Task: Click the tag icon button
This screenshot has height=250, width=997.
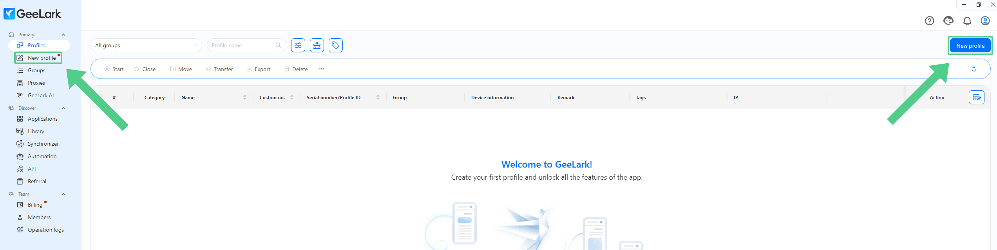Action: [336, 45]
